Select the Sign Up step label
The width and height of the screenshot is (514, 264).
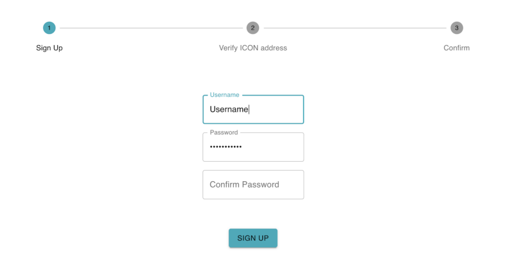tap(49, 48)
